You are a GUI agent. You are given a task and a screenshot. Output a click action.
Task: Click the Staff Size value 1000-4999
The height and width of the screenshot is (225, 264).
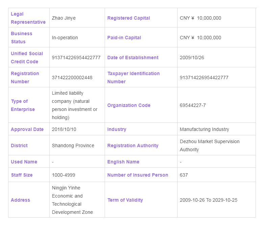[x=63, y=175]
